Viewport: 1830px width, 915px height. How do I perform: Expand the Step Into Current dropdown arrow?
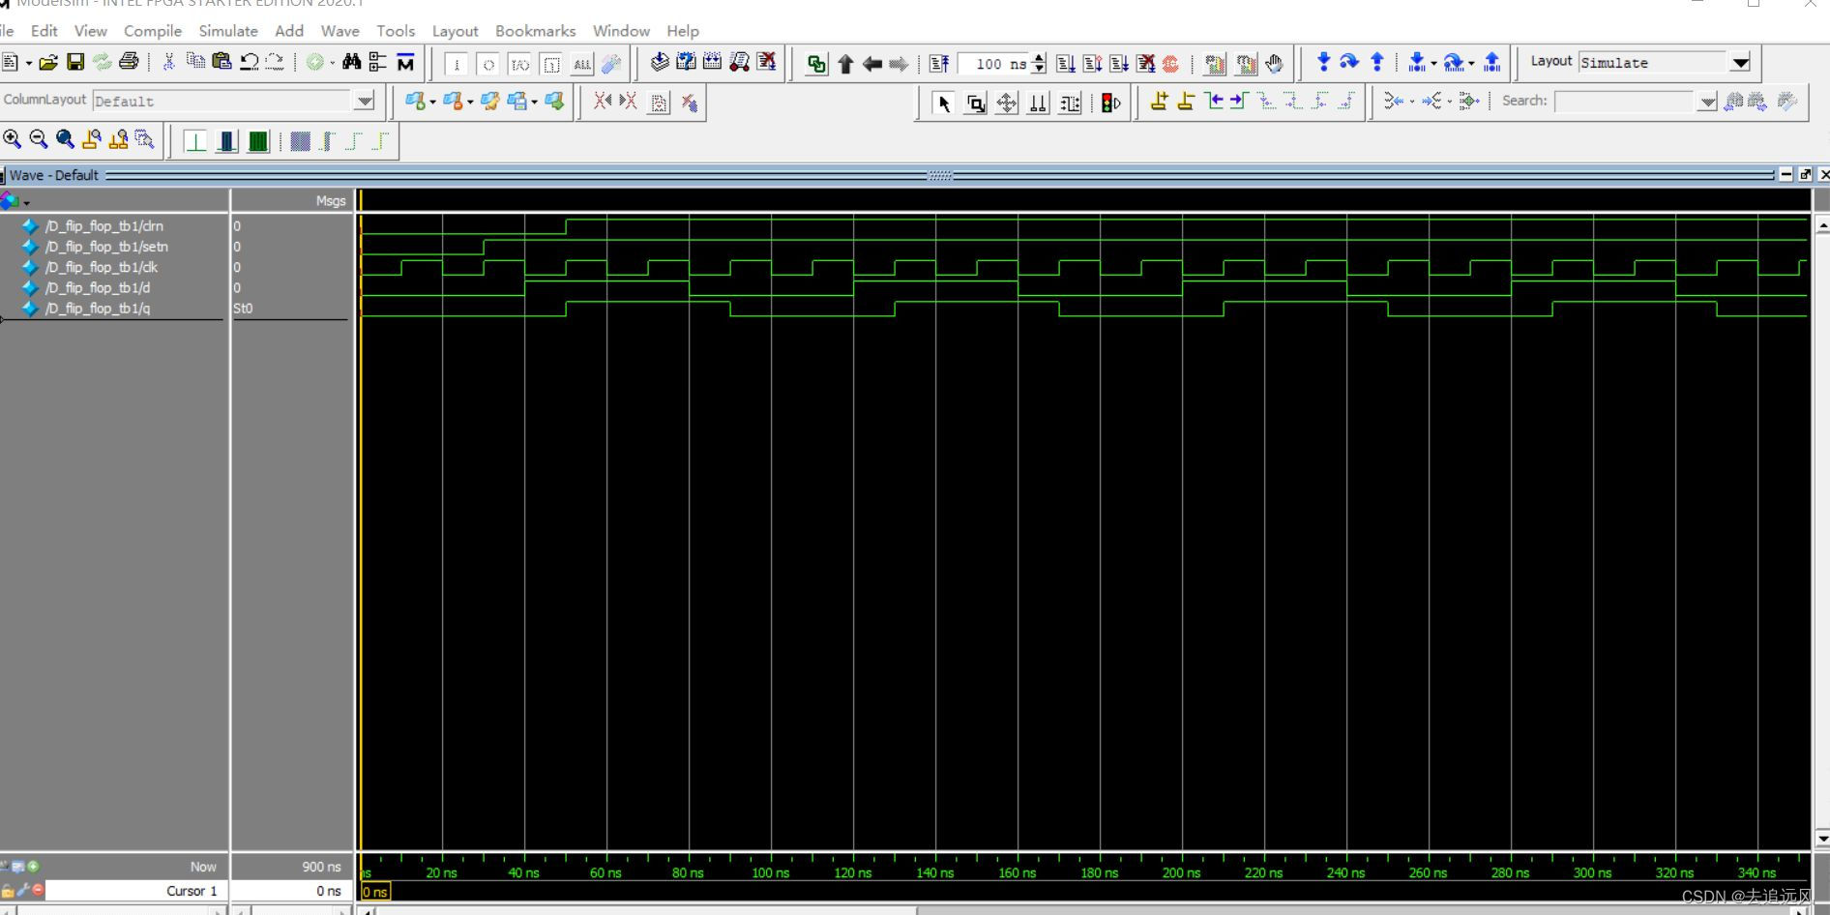tap(1433, 64)
